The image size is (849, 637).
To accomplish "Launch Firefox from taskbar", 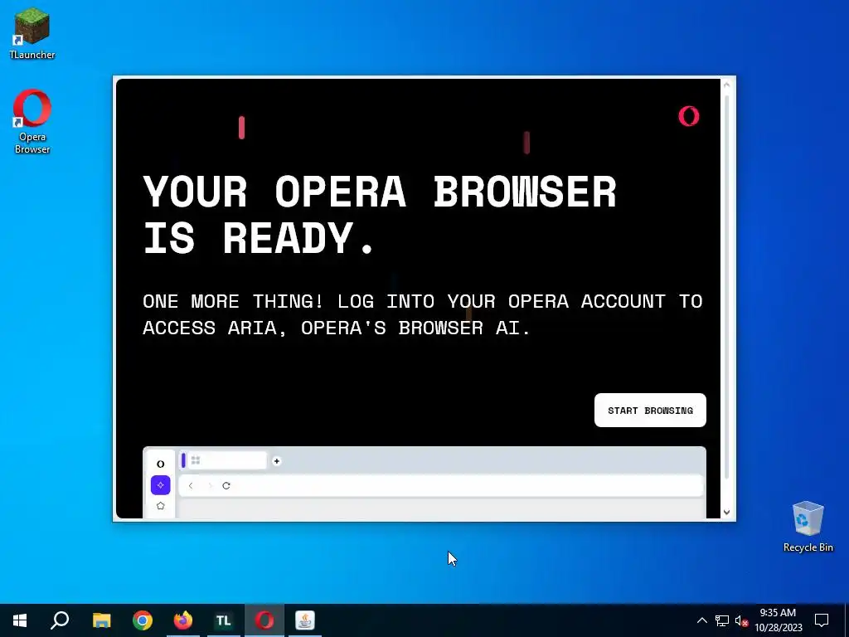I will [x=183, y=620].
